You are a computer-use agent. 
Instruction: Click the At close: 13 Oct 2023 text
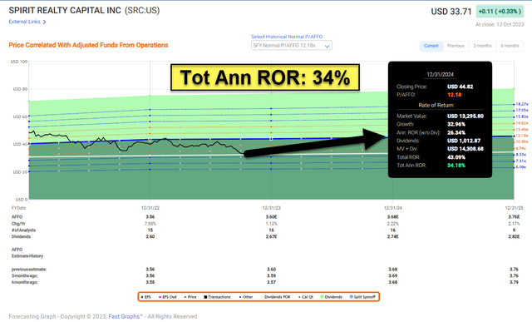point(500,24)
